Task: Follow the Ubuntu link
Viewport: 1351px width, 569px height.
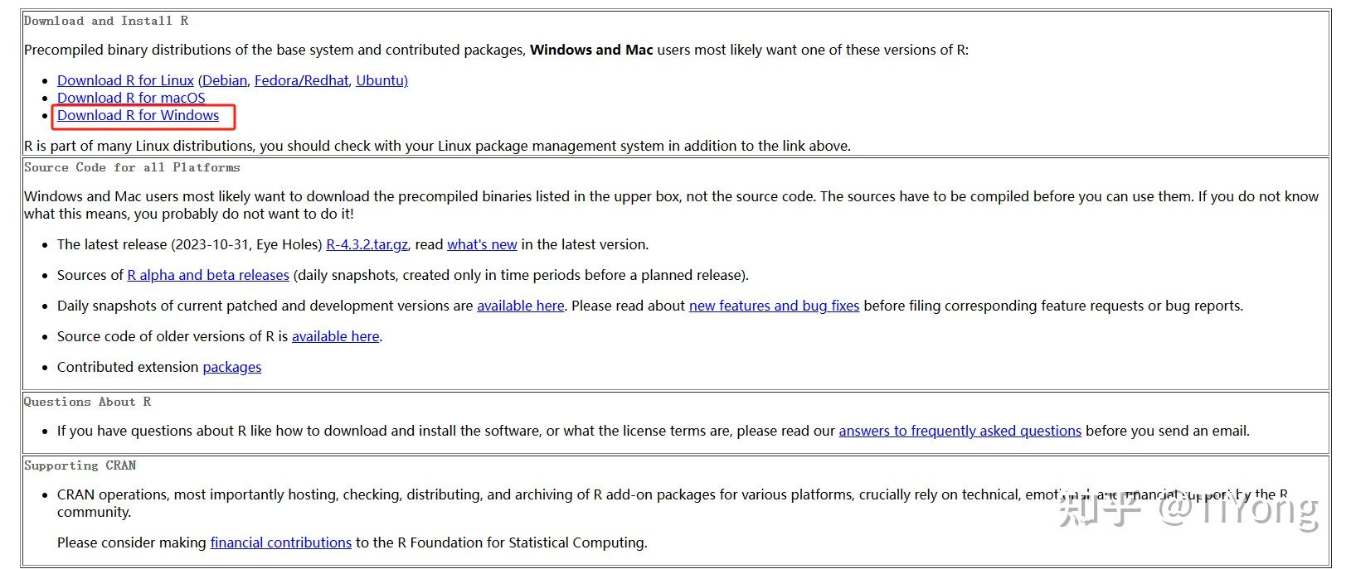Action: (x=380, y=80)
